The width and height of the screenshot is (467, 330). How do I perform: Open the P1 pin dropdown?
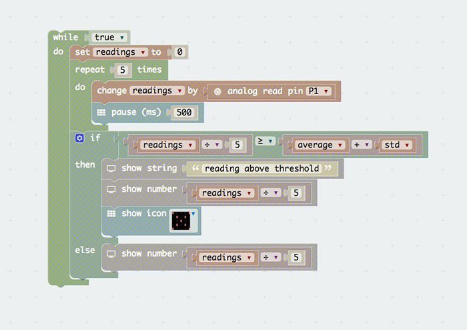pos(318,91)
